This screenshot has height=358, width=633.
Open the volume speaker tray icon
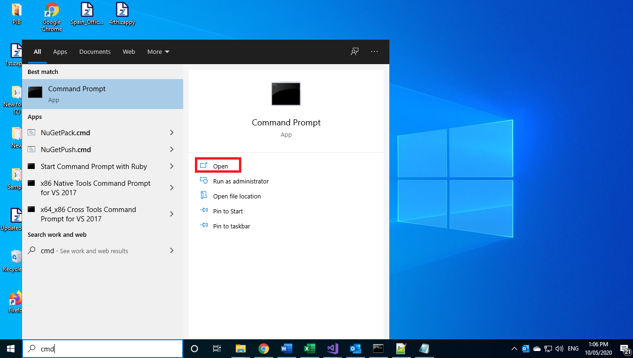tap(559, 349)
